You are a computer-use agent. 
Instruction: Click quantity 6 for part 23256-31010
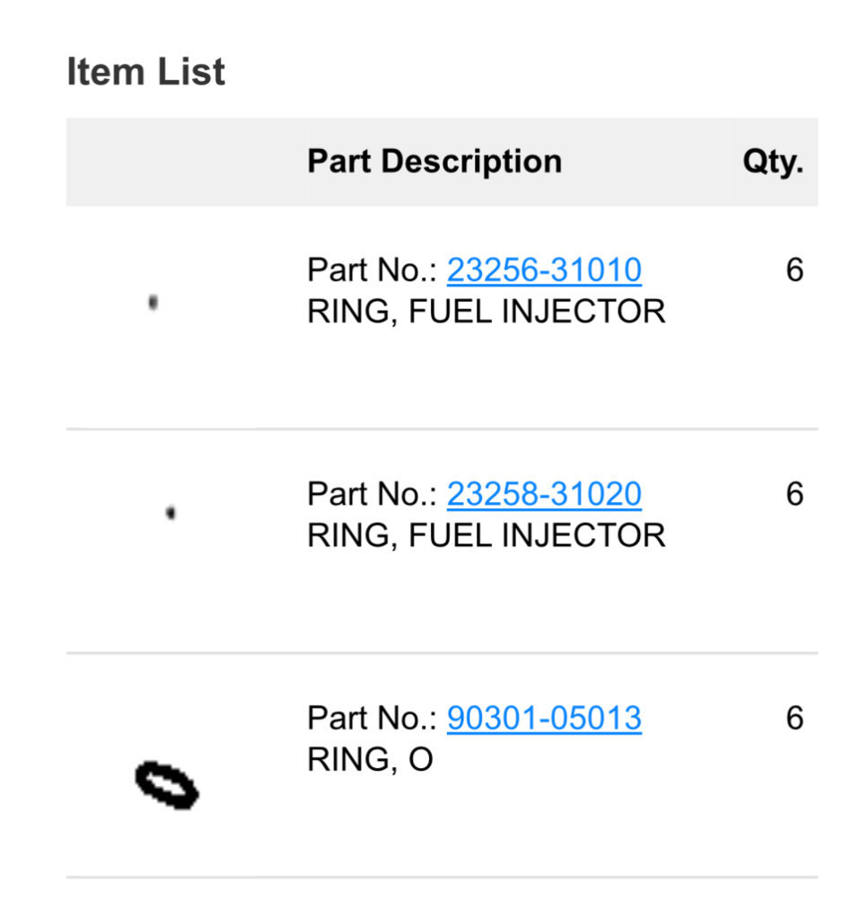click(794, 270)
